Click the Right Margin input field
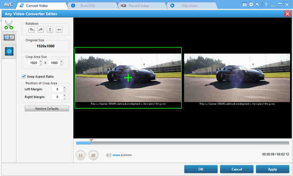The image size is (293, 176). (58, 97)
